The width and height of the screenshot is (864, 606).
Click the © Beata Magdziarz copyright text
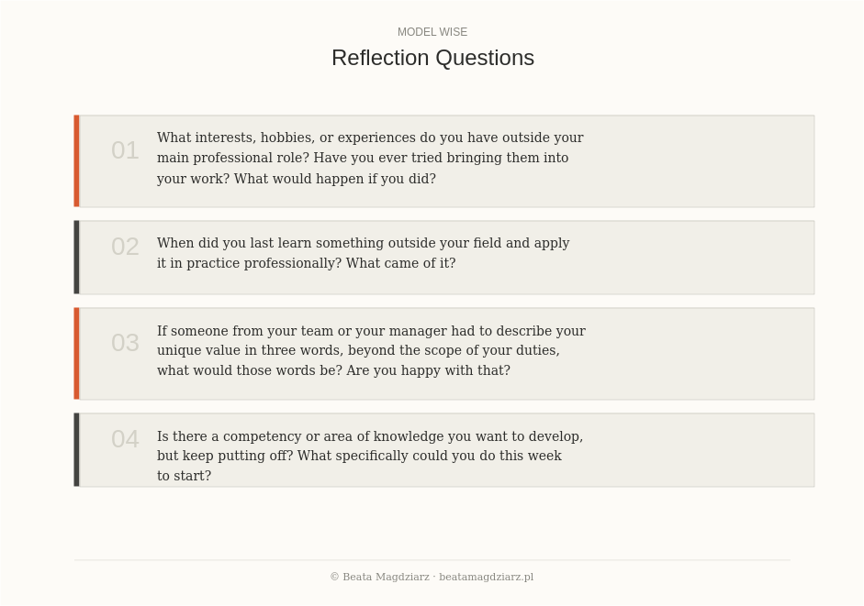(x=379, y=577)
